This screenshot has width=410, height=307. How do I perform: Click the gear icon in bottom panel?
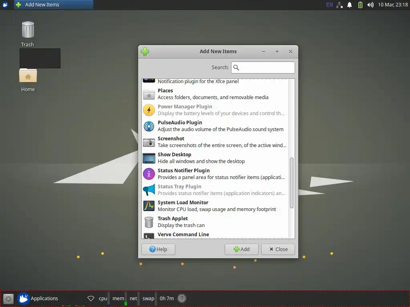8,299
